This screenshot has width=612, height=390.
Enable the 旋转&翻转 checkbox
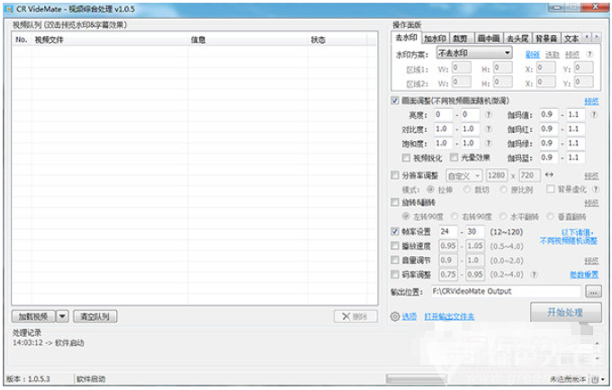394,202
